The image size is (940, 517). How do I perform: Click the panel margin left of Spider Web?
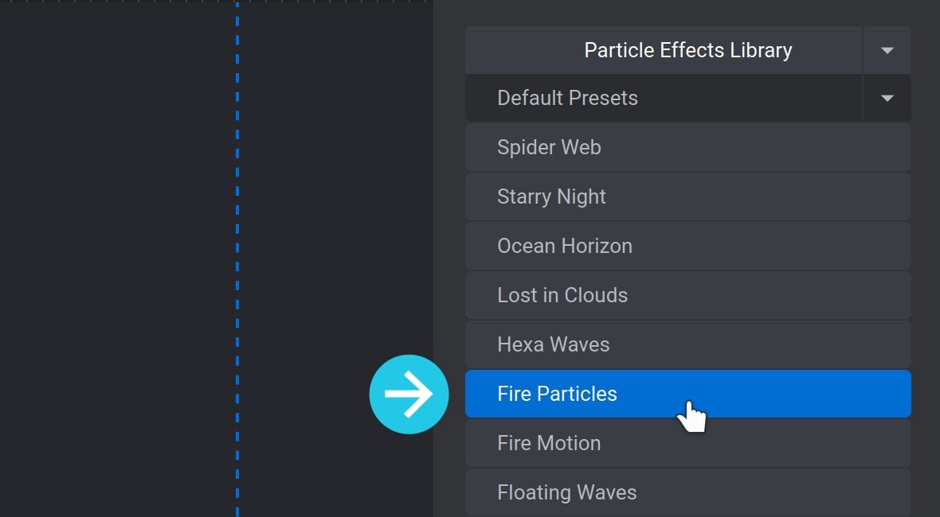[x=449, y=147]
